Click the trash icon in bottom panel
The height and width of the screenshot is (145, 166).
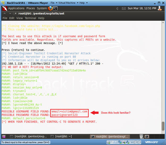pyautogui.click(x=141, y=137)
